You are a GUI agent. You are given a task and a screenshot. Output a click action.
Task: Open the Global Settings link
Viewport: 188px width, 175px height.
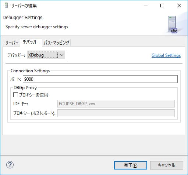click(x=166, y=55)
